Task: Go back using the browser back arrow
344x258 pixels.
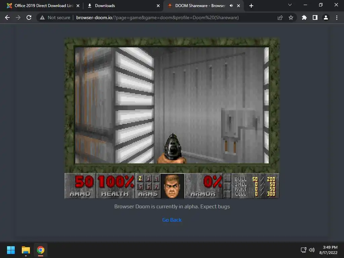Action: point(7,17)
